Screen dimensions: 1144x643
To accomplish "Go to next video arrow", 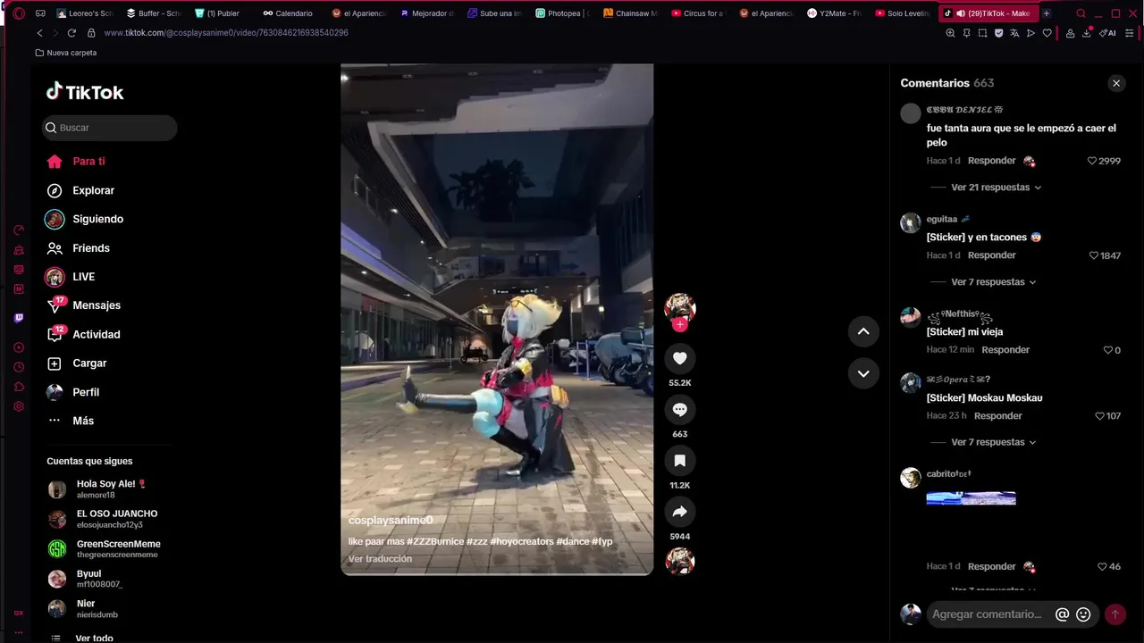I will coord(863,373).
